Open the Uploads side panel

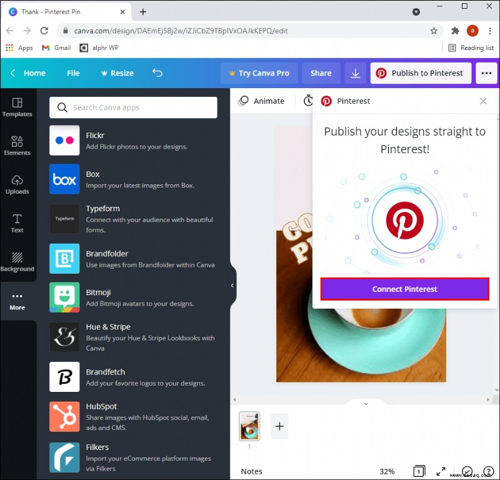coord(17,184)
